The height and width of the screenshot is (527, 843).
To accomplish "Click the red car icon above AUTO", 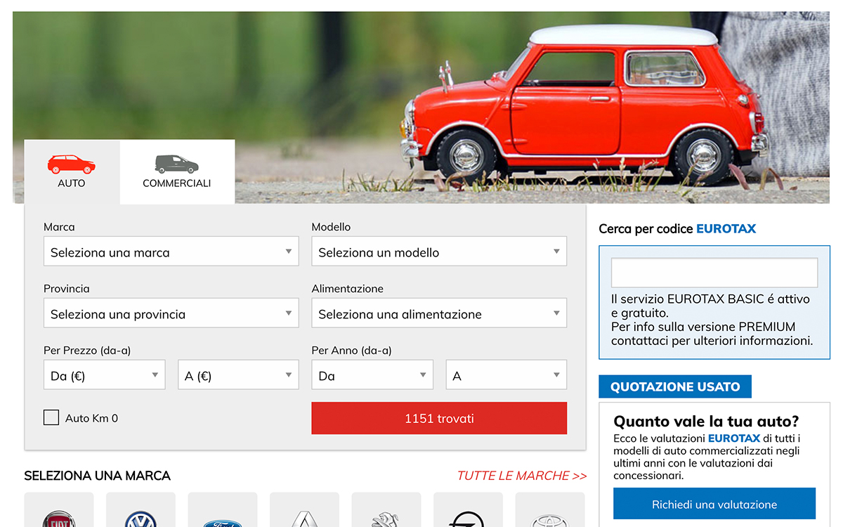I will click(x=71, y=164).
